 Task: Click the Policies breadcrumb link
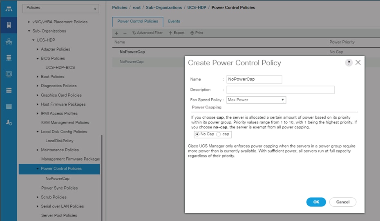(119, 7)
